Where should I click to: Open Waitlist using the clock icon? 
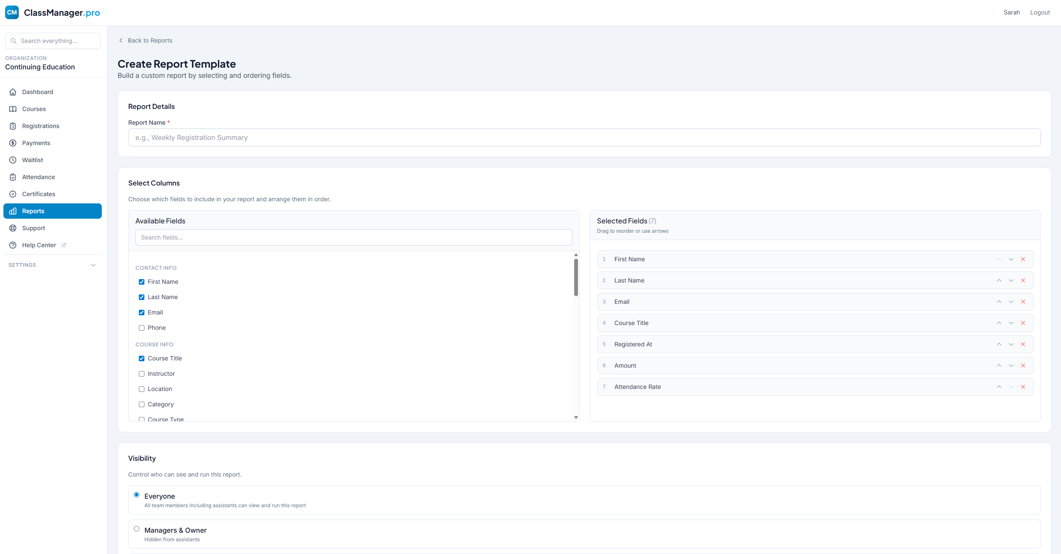pyautogui.click(x=13, y=160)
